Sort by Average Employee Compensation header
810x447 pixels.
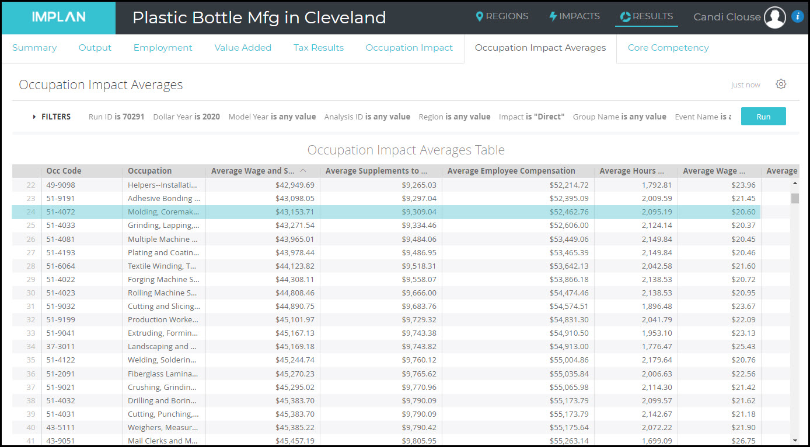(518, 171)
